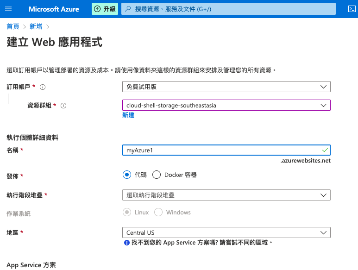Click the 作業系統 label
Viewport: 358px width, 270px height.
[19, 214]
